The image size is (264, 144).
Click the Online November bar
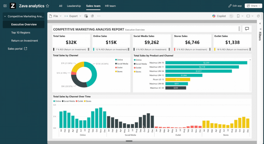click(101, 118)
